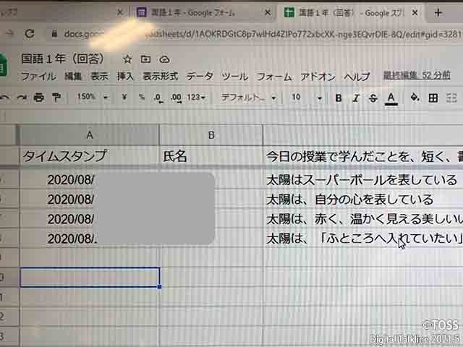The height and width of the screenshot is (347, 463).
Task: Star this spreadsheet document
Action: pos(127,59)
